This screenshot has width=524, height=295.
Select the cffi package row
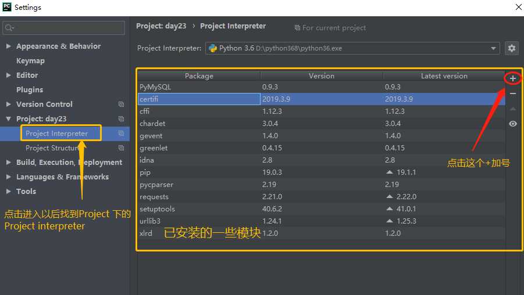click(x=322, y=111)
